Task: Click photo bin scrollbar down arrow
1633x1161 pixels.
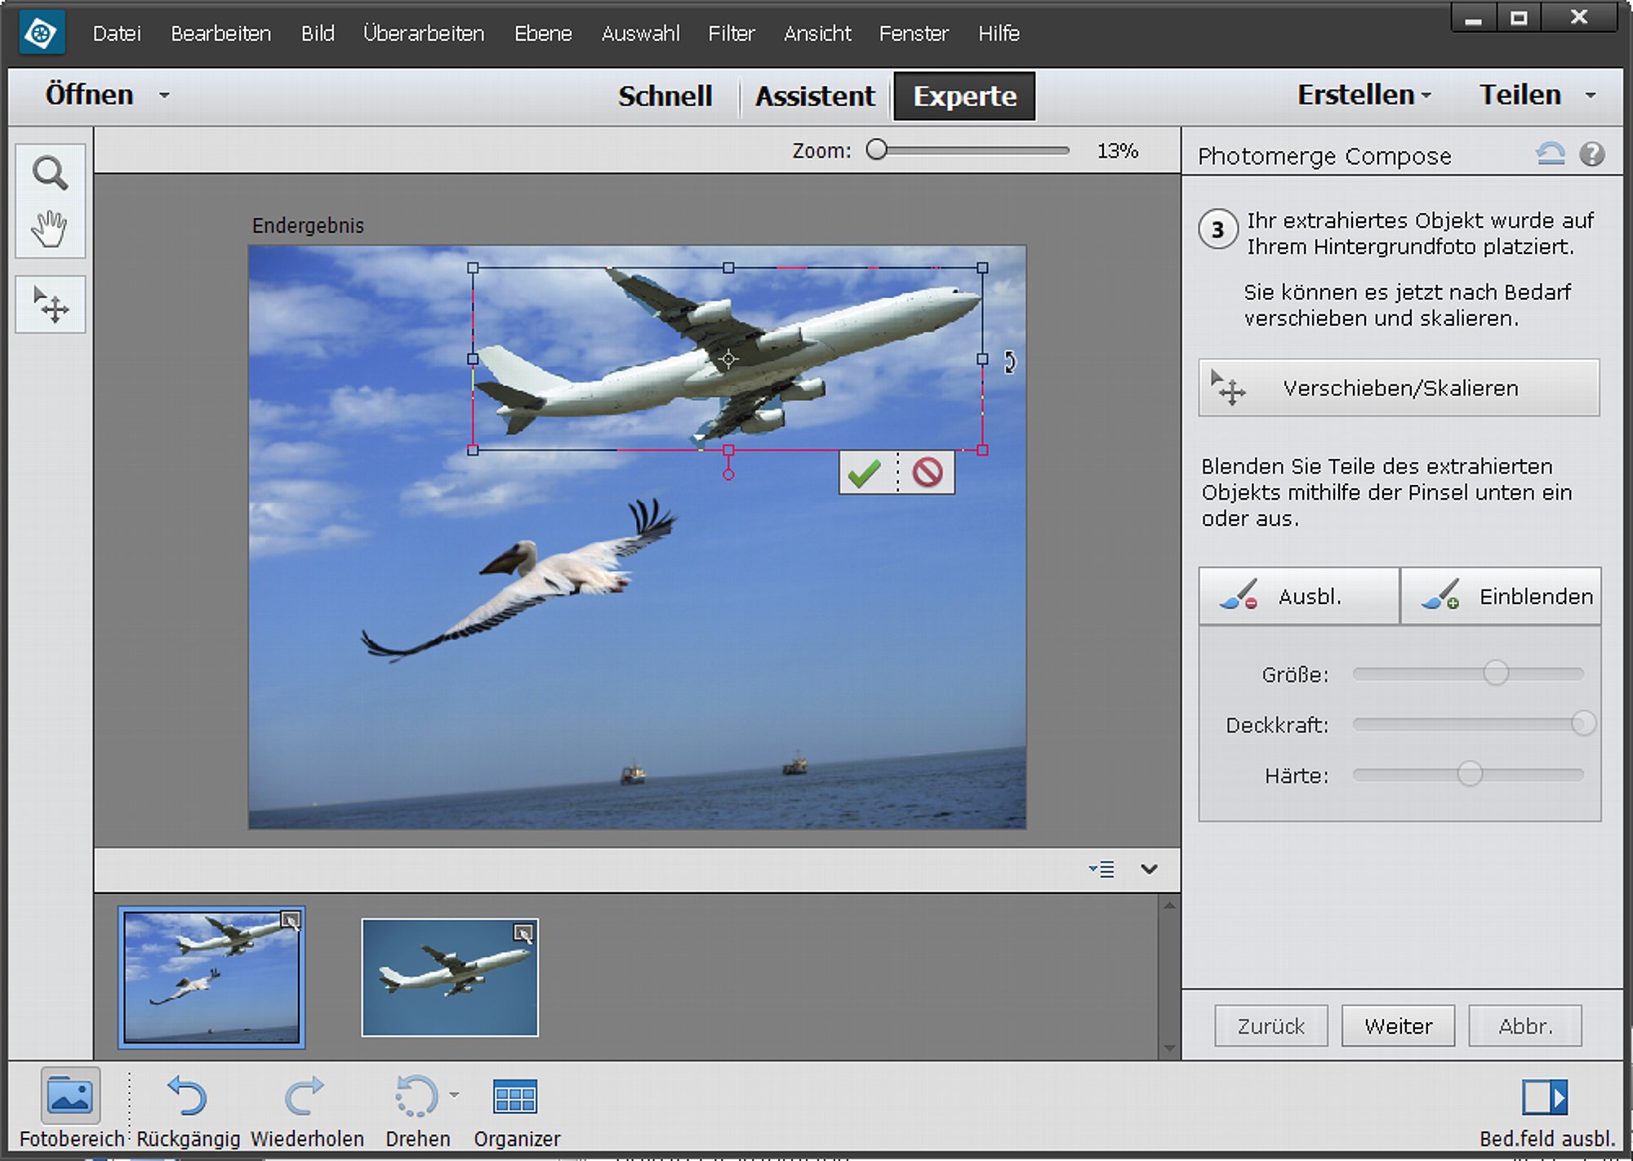Action: tap(1169, 1049)
